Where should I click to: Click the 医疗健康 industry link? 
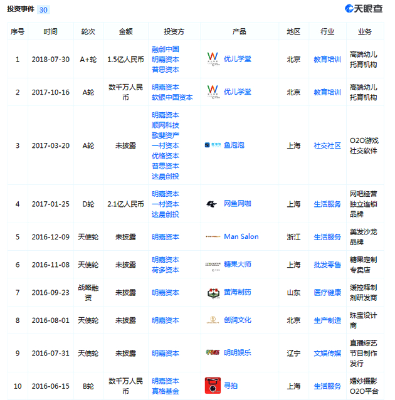(x=327, y=292)
